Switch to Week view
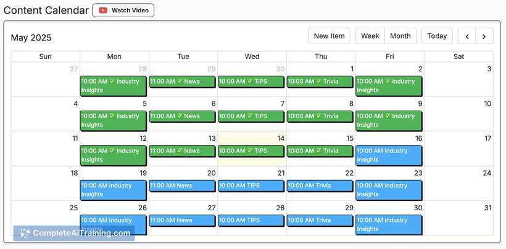 pyautogui.click(x=370, y=36)
